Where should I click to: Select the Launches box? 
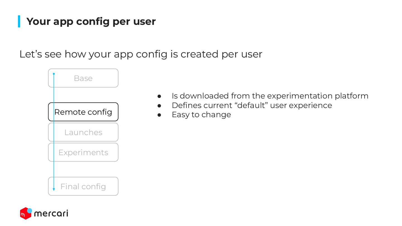(83, 132)
